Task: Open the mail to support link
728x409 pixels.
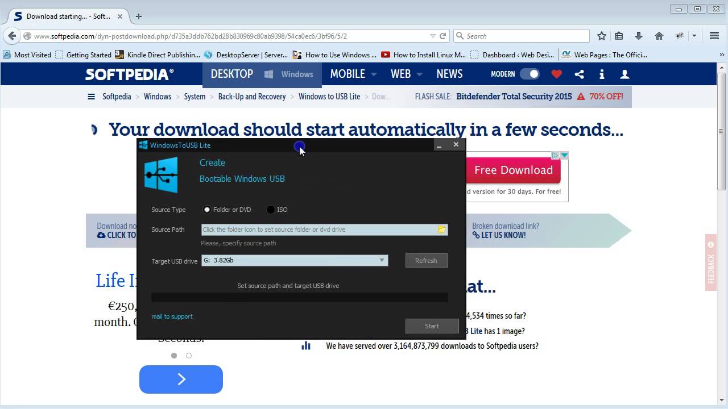Action: click(172, 316)
